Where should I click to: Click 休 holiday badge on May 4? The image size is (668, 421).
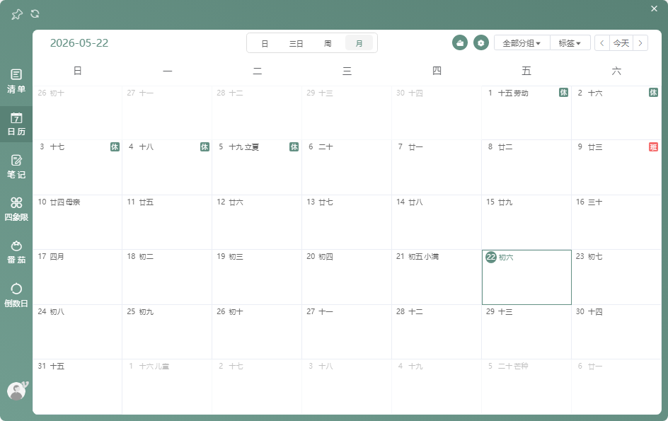pos(205,147)
